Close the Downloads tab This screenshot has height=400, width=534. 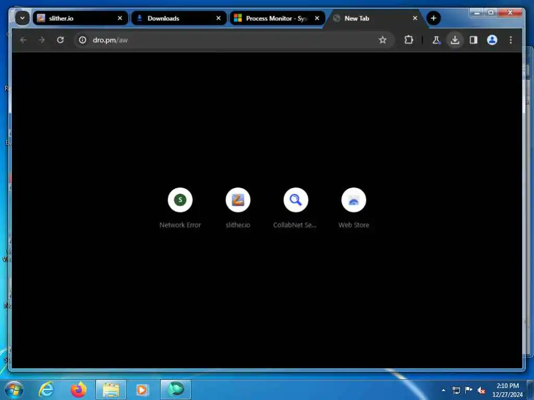pyautogui.click(x=219, y=18)
